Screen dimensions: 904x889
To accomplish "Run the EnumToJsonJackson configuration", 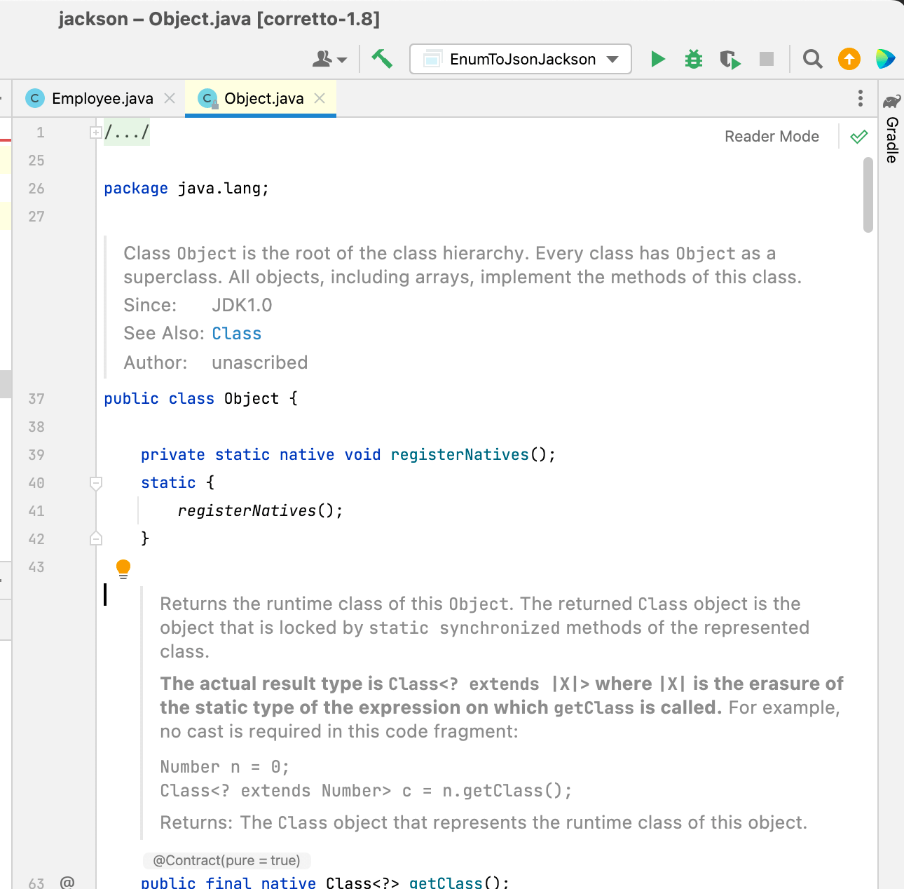I will [657, 59].
